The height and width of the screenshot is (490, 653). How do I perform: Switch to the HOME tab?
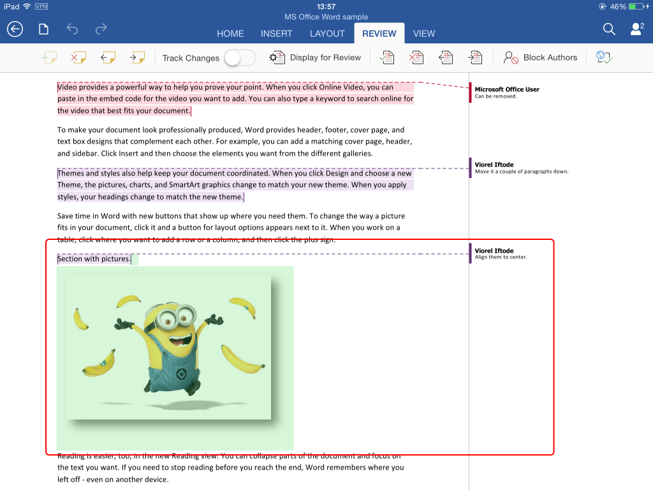tap(230, 34)
